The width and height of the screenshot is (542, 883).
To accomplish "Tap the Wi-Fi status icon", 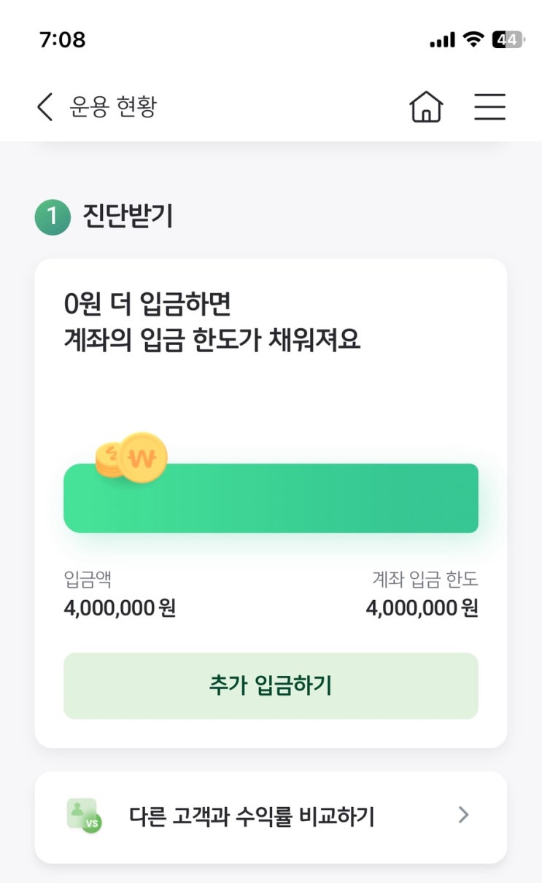I will (x=475, y=39).
